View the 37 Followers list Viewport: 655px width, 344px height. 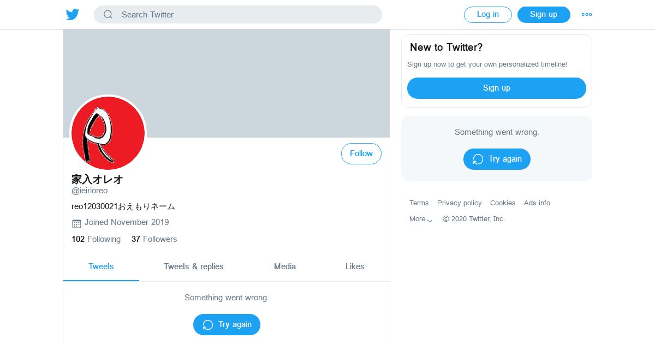tap(154, 239)
